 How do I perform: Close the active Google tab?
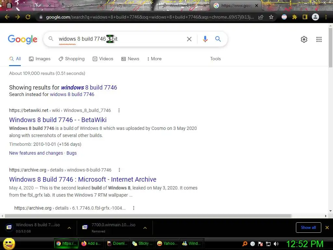coord(257,6)
